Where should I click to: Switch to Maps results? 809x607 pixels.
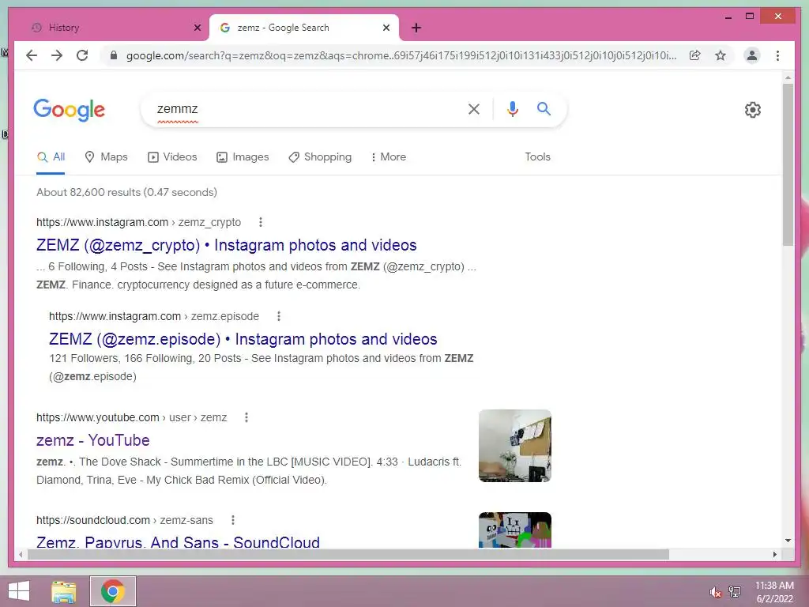(107, 157)
